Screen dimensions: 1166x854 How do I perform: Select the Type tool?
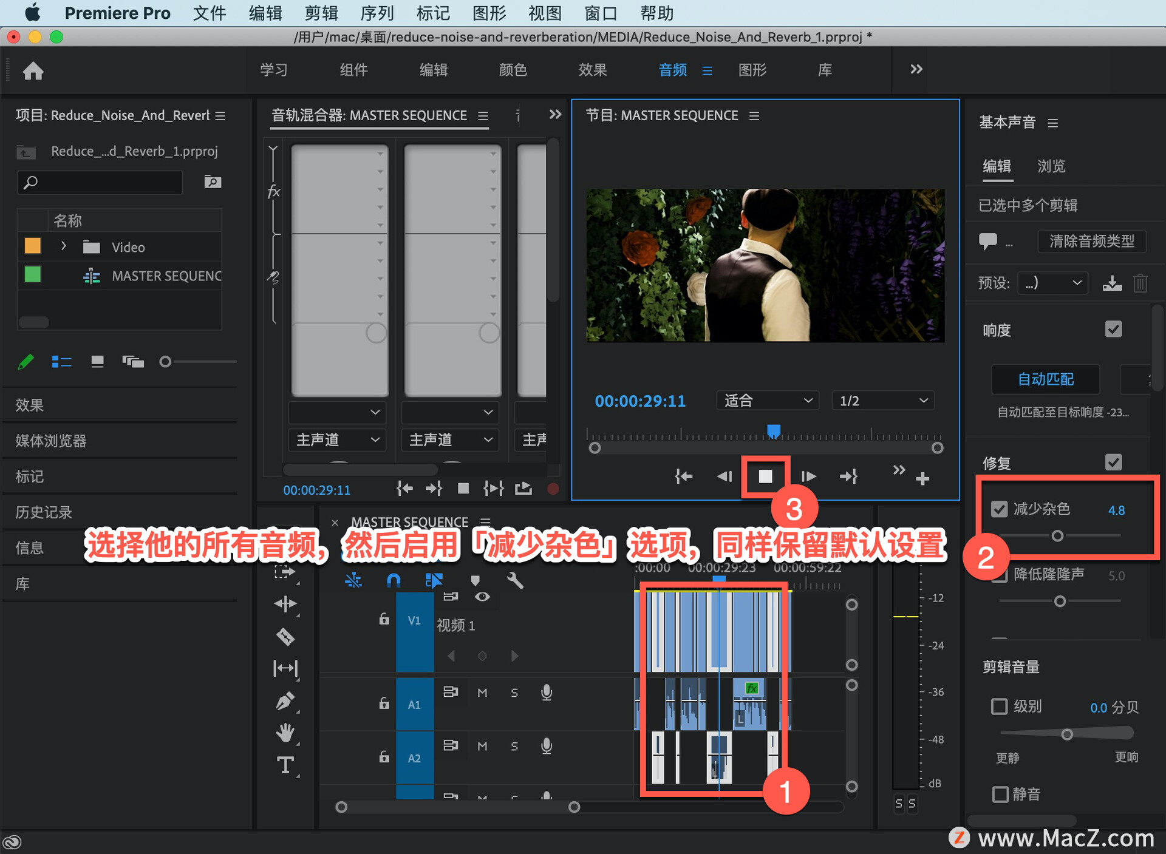tap(285, 765)
